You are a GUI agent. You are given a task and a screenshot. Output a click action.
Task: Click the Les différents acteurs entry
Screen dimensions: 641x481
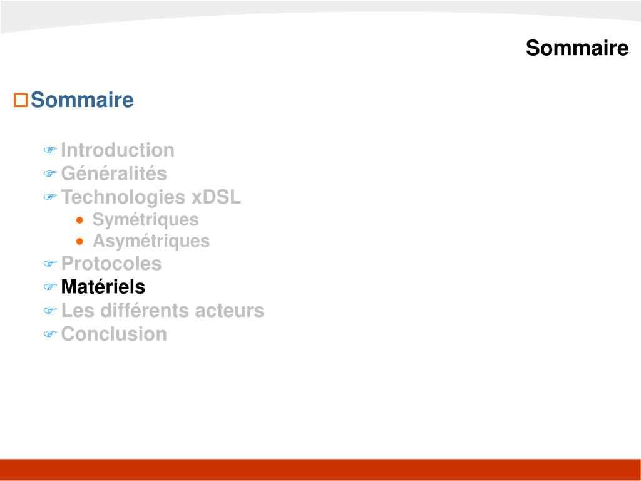(163, 310)
